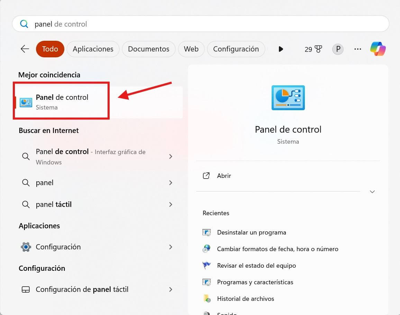
Task: Click the touchpad icon for panel táctil setting
Action: (26, 289)
